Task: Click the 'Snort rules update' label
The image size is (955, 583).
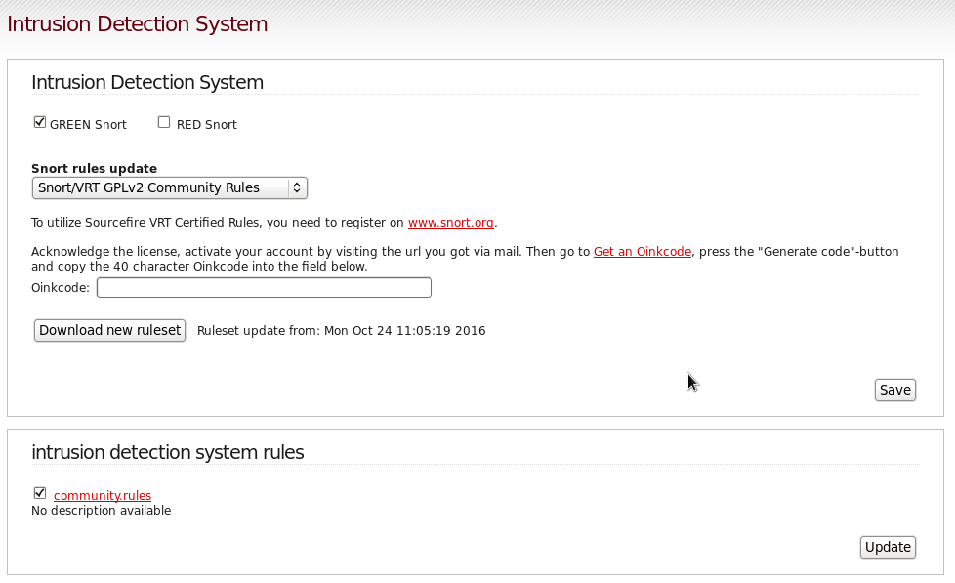Action: click(95, 168)
